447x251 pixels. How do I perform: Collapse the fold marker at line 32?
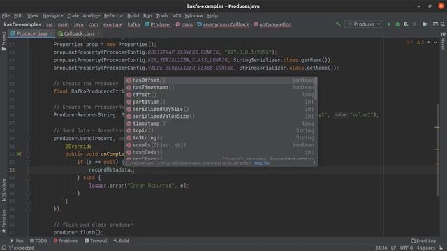coord(28,162)
